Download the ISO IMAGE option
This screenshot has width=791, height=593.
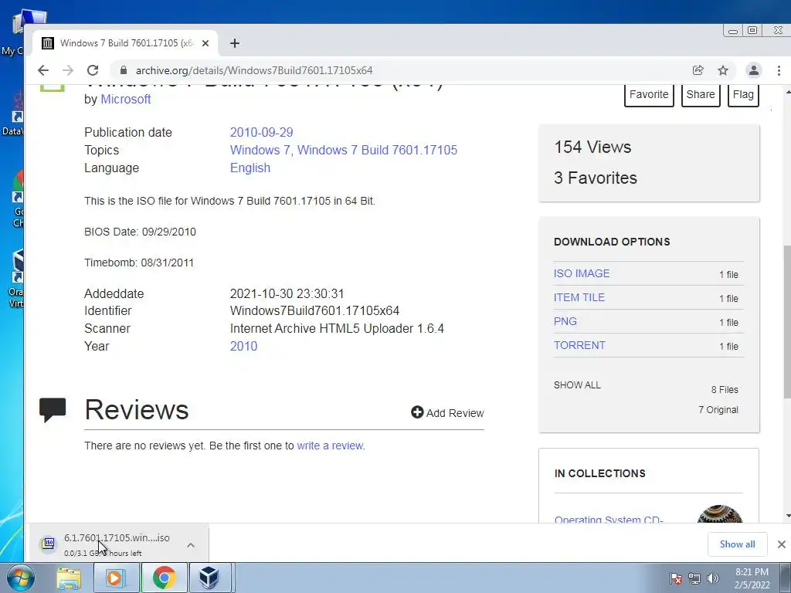point(582,273)
